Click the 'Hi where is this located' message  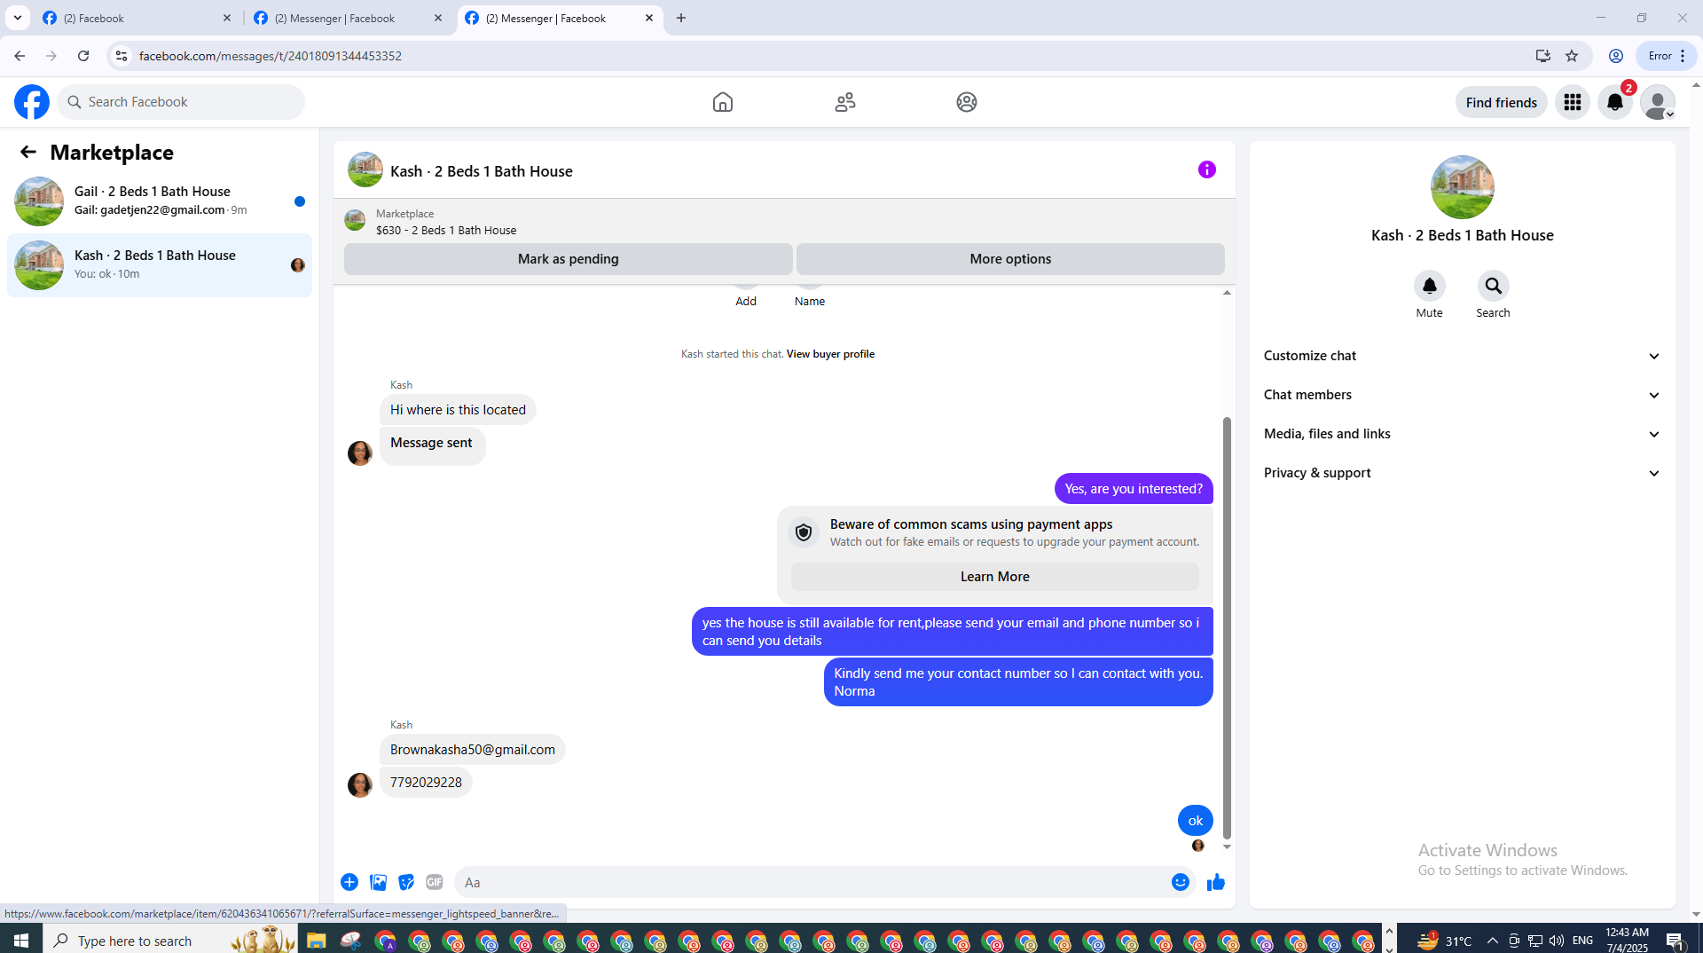458,410
